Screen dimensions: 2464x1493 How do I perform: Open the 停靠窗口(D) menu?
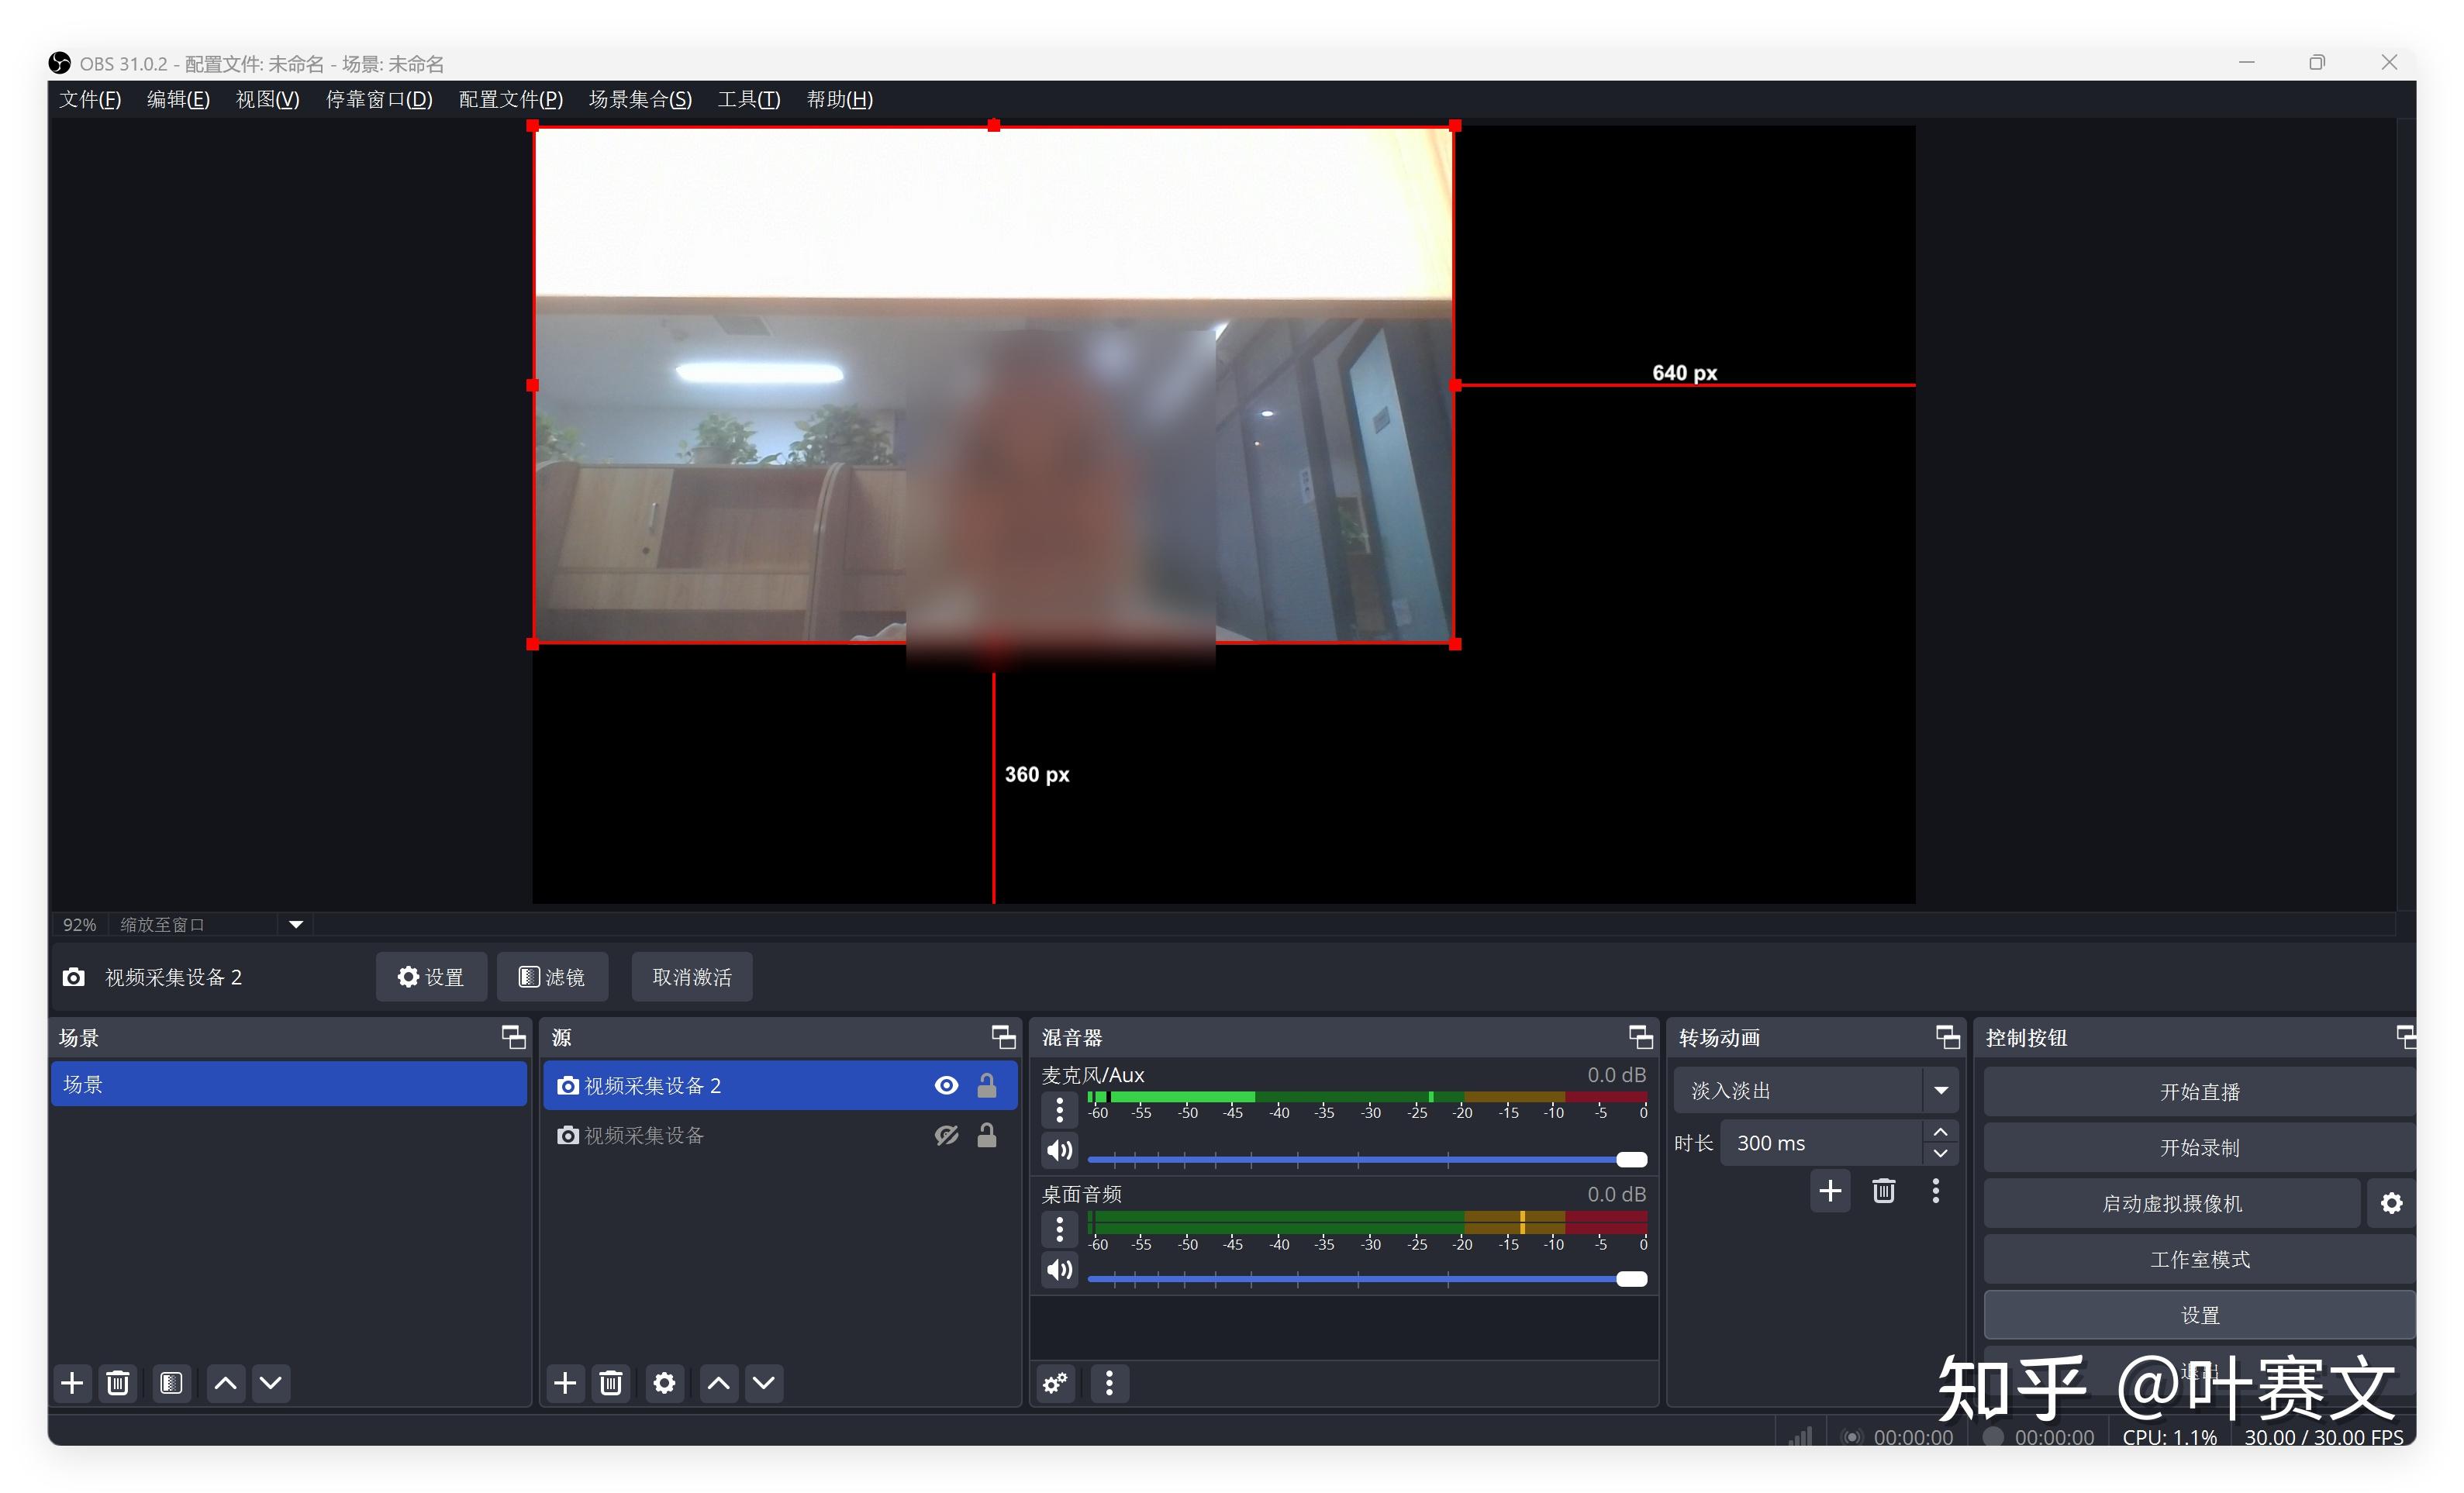coord(379,99)
